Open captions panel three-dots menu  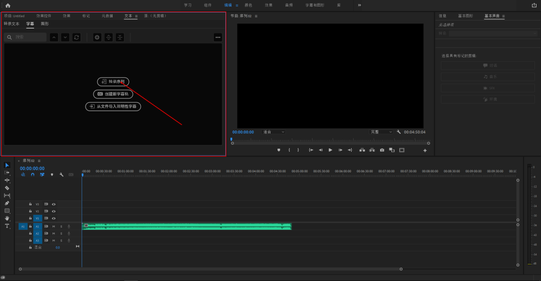click(x=218, y=37)
